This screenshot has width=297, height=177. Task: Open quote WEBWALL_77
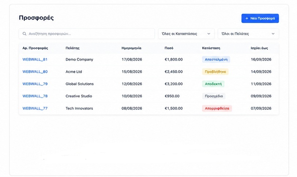pyautogui.click(x=35, y=109)
